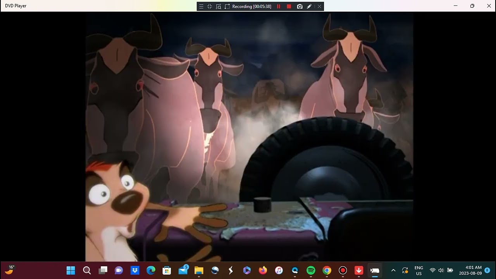This screenshot has height=279, width=496.
Task: Click the Recording [00:05:38] timer text
Action: pos(252,7)
